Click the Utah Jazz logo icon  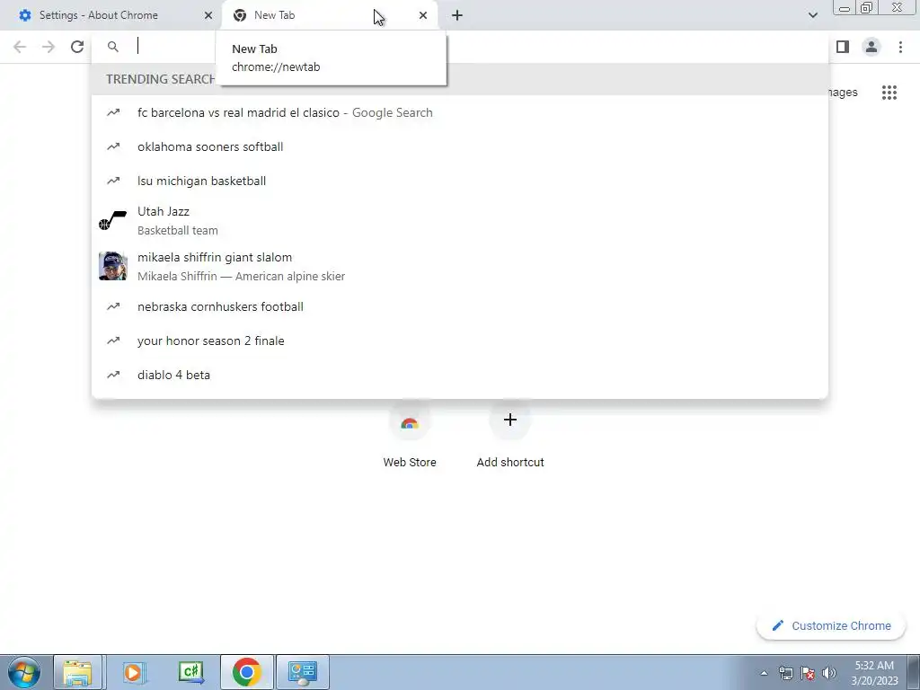112,221
